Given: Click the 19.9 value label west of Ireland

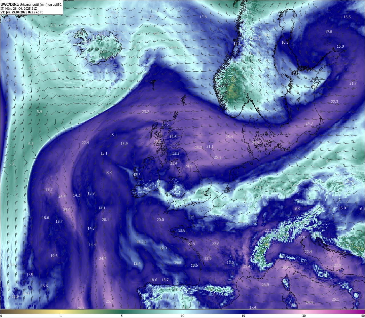Looking at the screenshot, I should tap(109, 173).
